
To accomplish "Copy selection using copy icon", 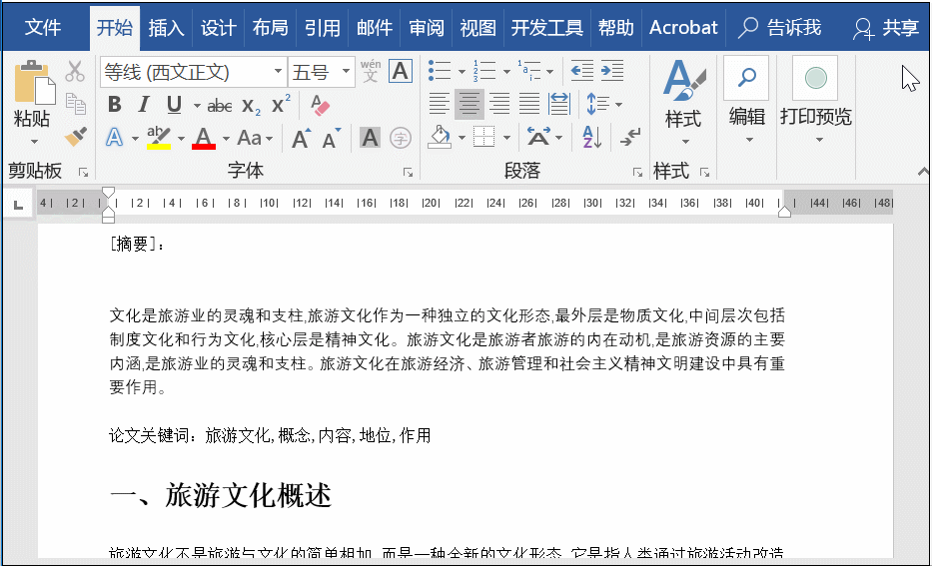I will point(76,104).
